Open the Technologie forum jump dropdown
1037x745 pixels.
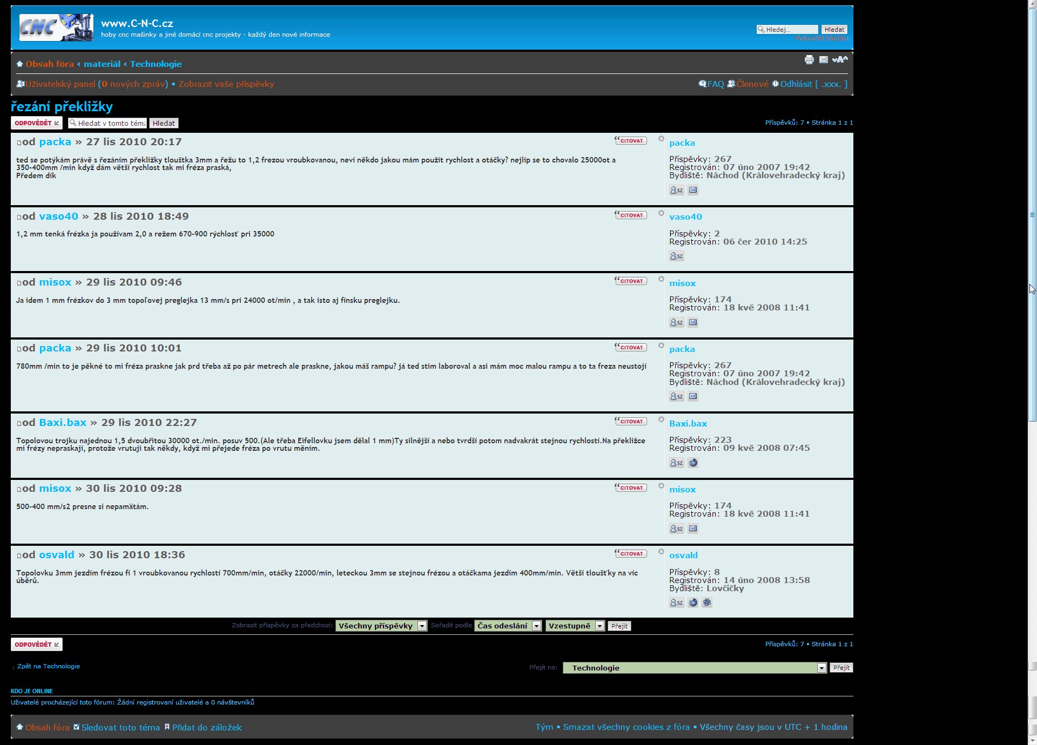coord(694,668)
